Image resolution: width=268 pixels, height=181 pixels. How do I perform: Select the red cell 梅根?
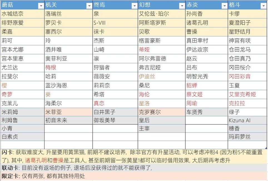68,68
